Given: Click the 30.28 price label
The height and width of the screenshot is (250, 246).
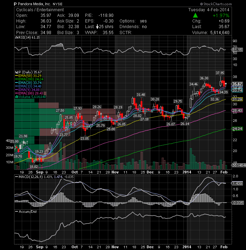Looking at the screenshot, I should [x=155, y=99].
